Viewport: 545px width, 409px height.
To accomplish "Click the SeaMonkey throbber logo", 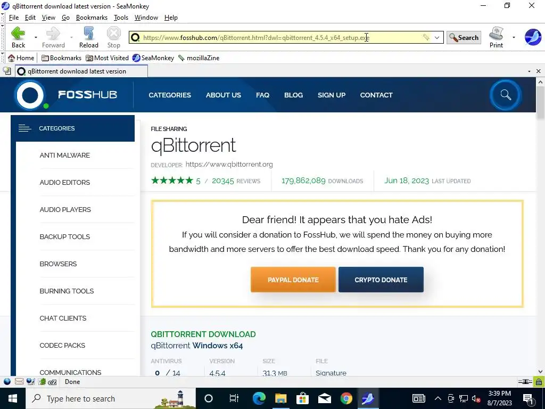I will point(533,37).
